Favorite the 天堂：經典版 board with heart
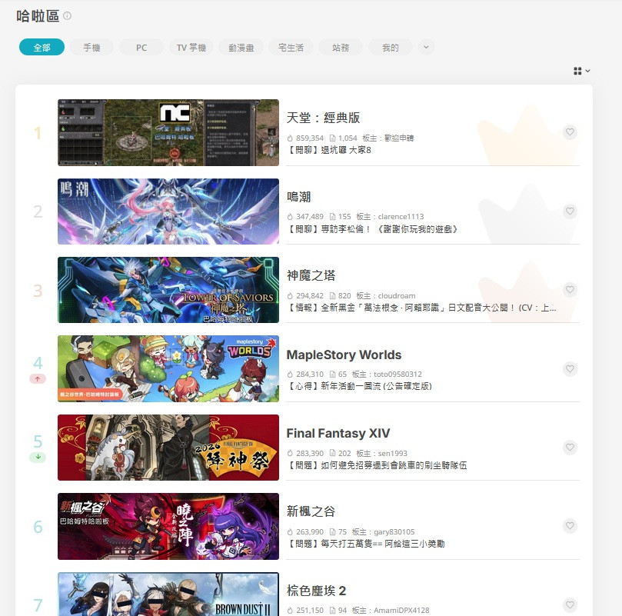 [570, 132]
